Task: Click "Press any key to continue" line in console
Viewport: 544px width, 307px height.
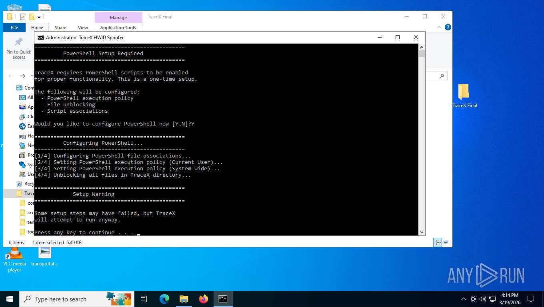Action: (84, 232)
